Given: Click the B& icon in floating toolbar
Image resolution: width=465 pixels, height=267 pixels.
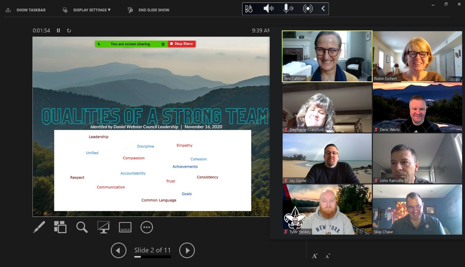Looking at the screenshot, I should coord(249,9).
